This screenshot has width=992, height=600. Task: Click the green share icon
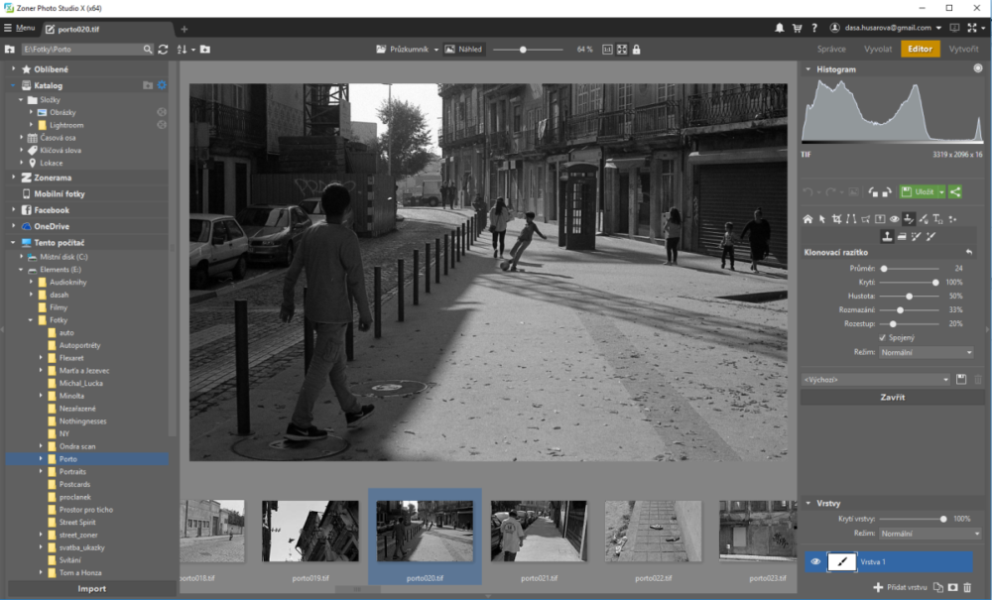pyautogui.click(x=955, y=191)
